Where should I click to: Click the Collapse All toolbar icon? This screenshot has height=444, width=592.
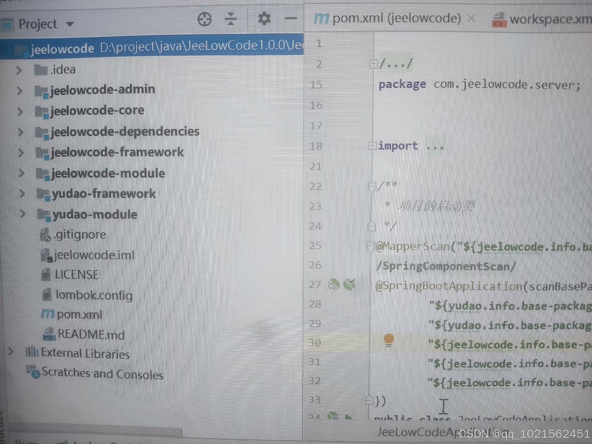click(231, 19)
